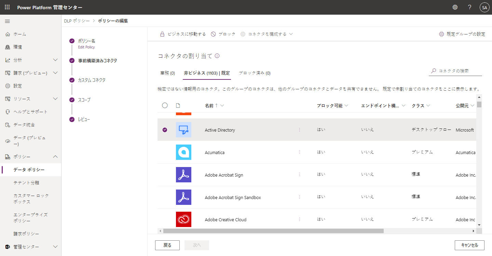Click the file type column icon header
The width and height of the screenshot is (492, 256).
(x=178, y=106)
